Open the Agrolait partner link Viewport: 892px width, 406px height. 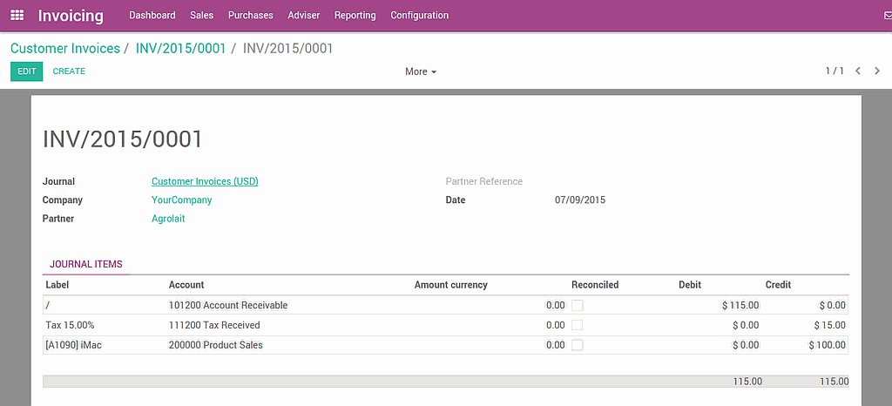click(168, 219)
